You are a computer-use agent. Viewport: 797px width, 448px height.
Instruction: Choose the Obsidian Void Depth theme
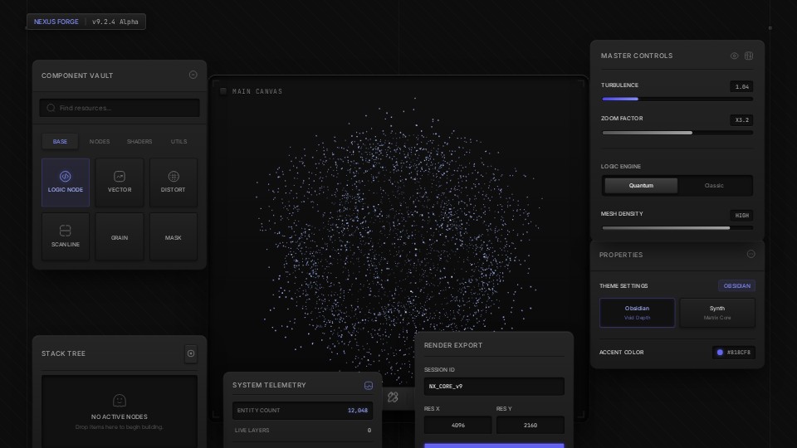pos(637,313)
